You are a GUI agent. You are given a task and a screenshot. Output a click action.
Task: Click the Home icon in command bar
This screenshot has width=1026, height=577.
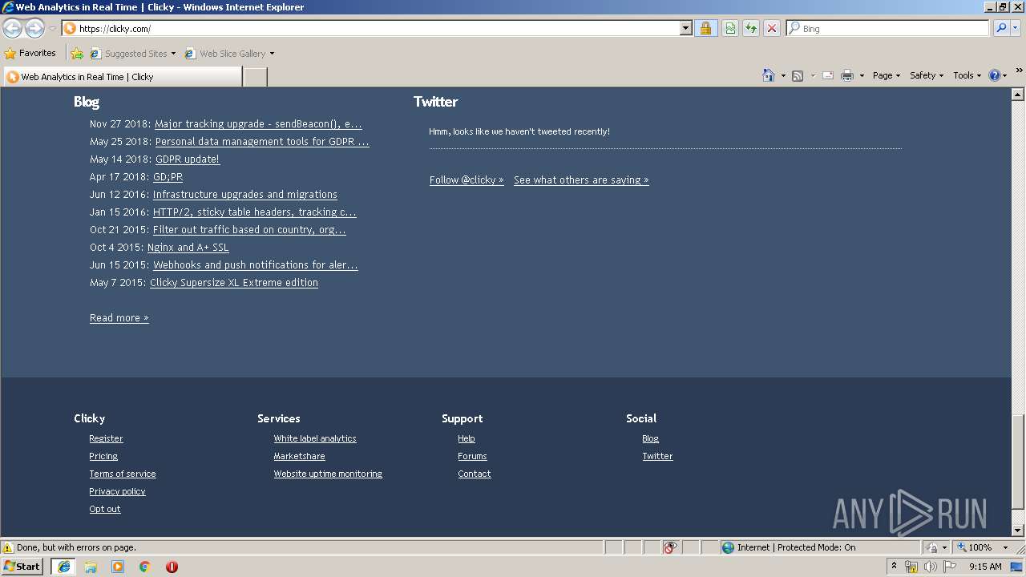coord(768,75)
